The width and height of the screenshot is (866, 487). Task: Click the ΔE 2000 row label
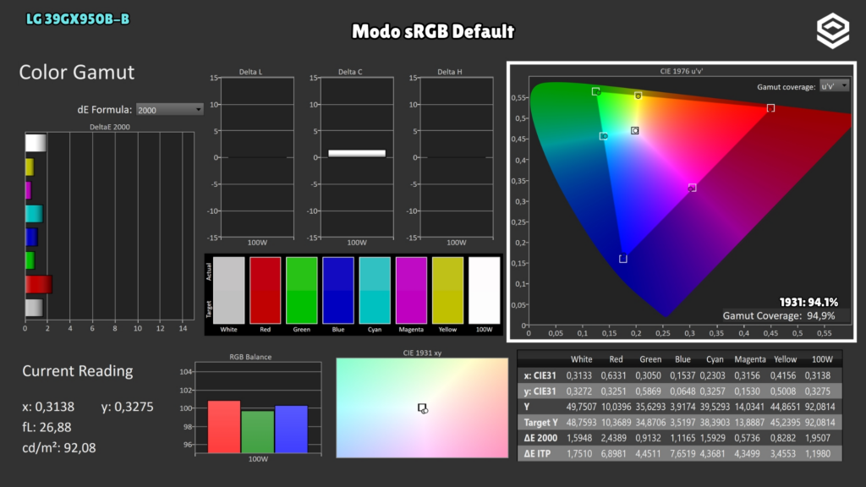tap(540, 438)
